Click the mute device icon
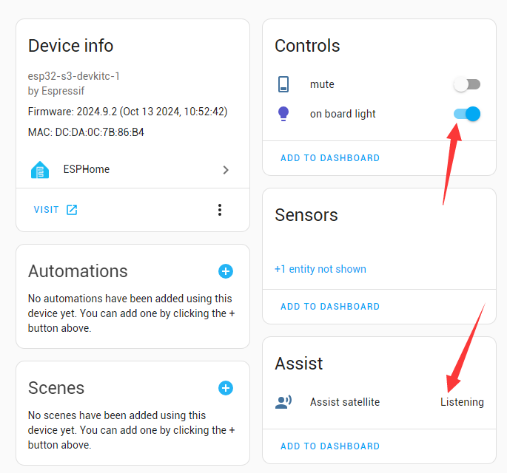Image resolution: width=507 pixels, height=473 pixels. point(283,84)
